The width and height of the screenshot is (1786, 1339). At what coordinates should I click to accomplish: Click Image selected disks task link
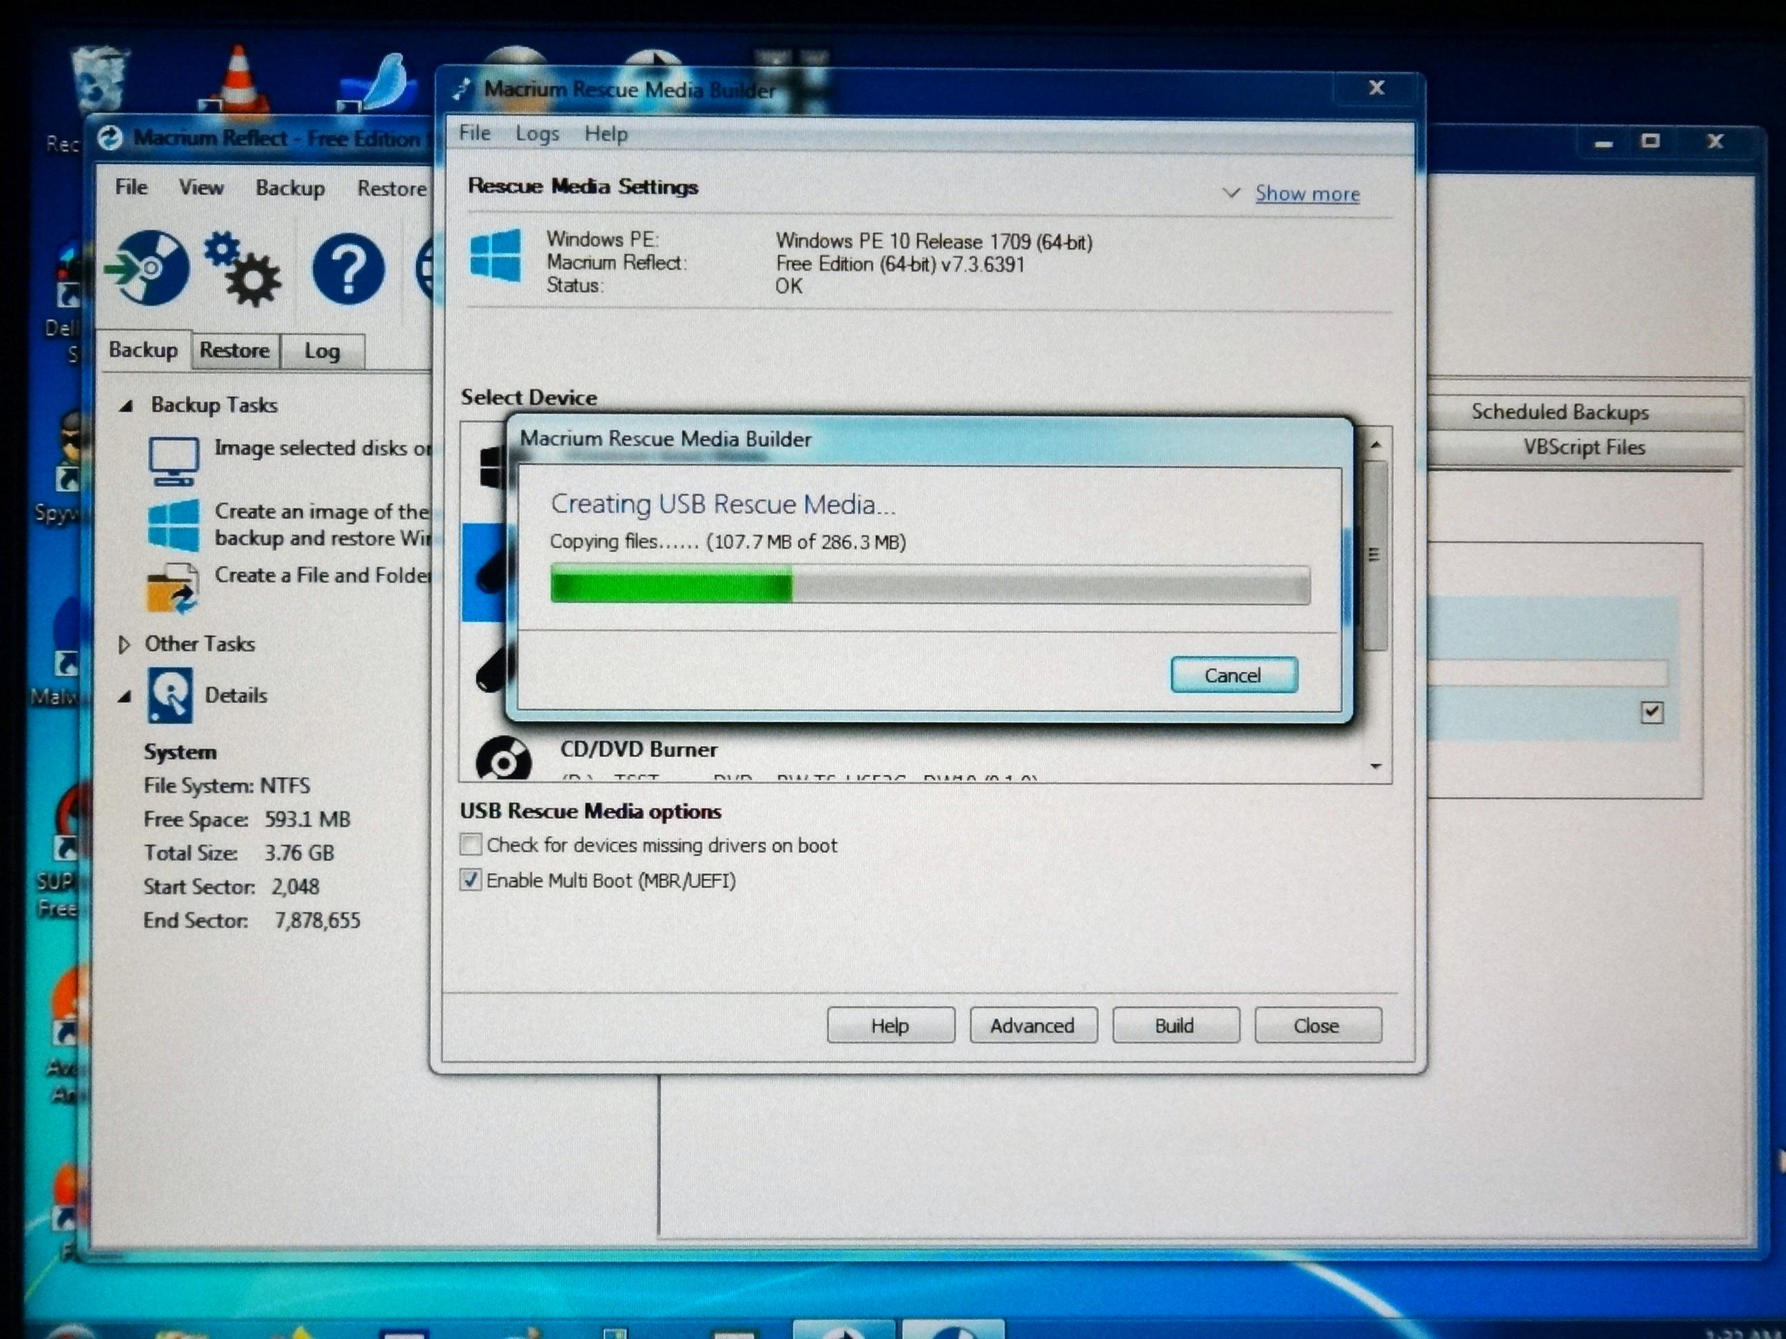[x=323, y=448]
